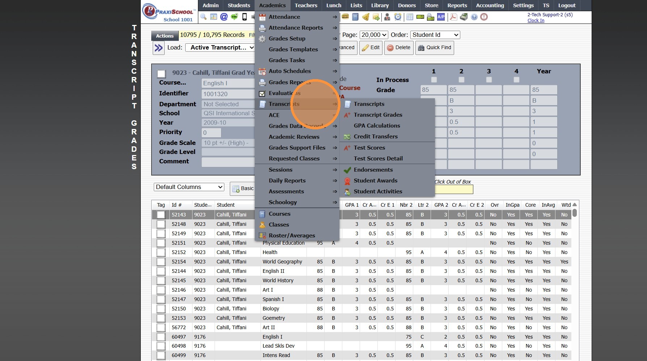Open the blue book library icon
The width and height of the screenshot is (647, 361).
click(355, 17)
